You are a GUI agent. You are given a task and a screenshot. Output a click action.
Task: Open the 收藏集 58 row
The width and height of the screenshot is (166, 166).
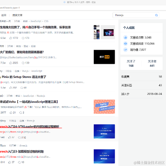coord(141,77)
